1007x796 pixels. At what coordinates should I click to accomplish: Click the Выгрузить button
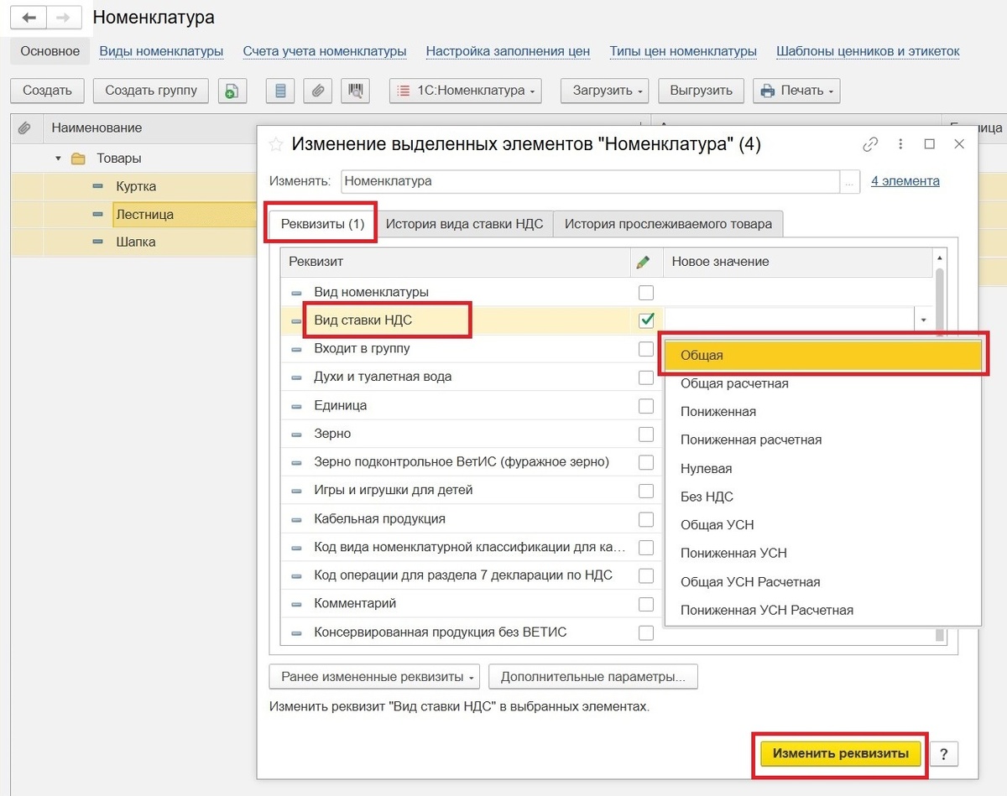(702, 91)
